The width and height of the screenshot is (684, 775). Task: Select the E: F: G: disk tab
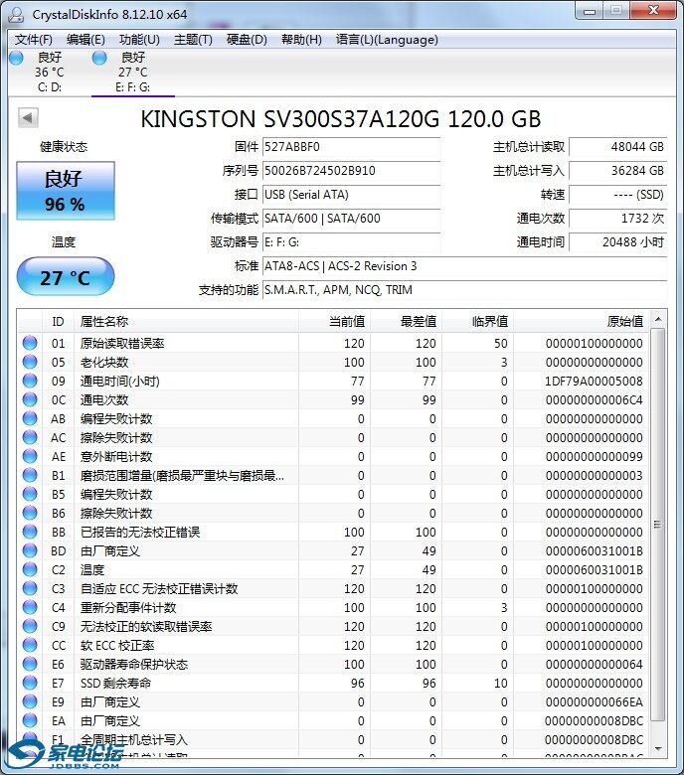tap(132, 72)
